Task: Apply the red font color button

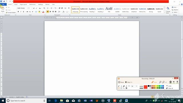Action: (43, 12)
